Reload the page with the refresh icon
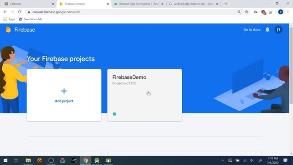Viewport: 293px width, 165px height. (x=20, y=12)
